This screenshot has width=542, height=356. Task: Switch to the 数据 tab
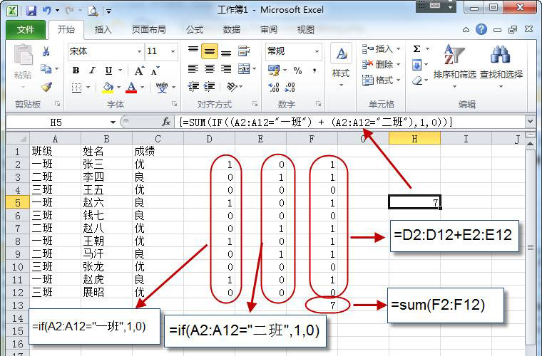pos(232,30)
